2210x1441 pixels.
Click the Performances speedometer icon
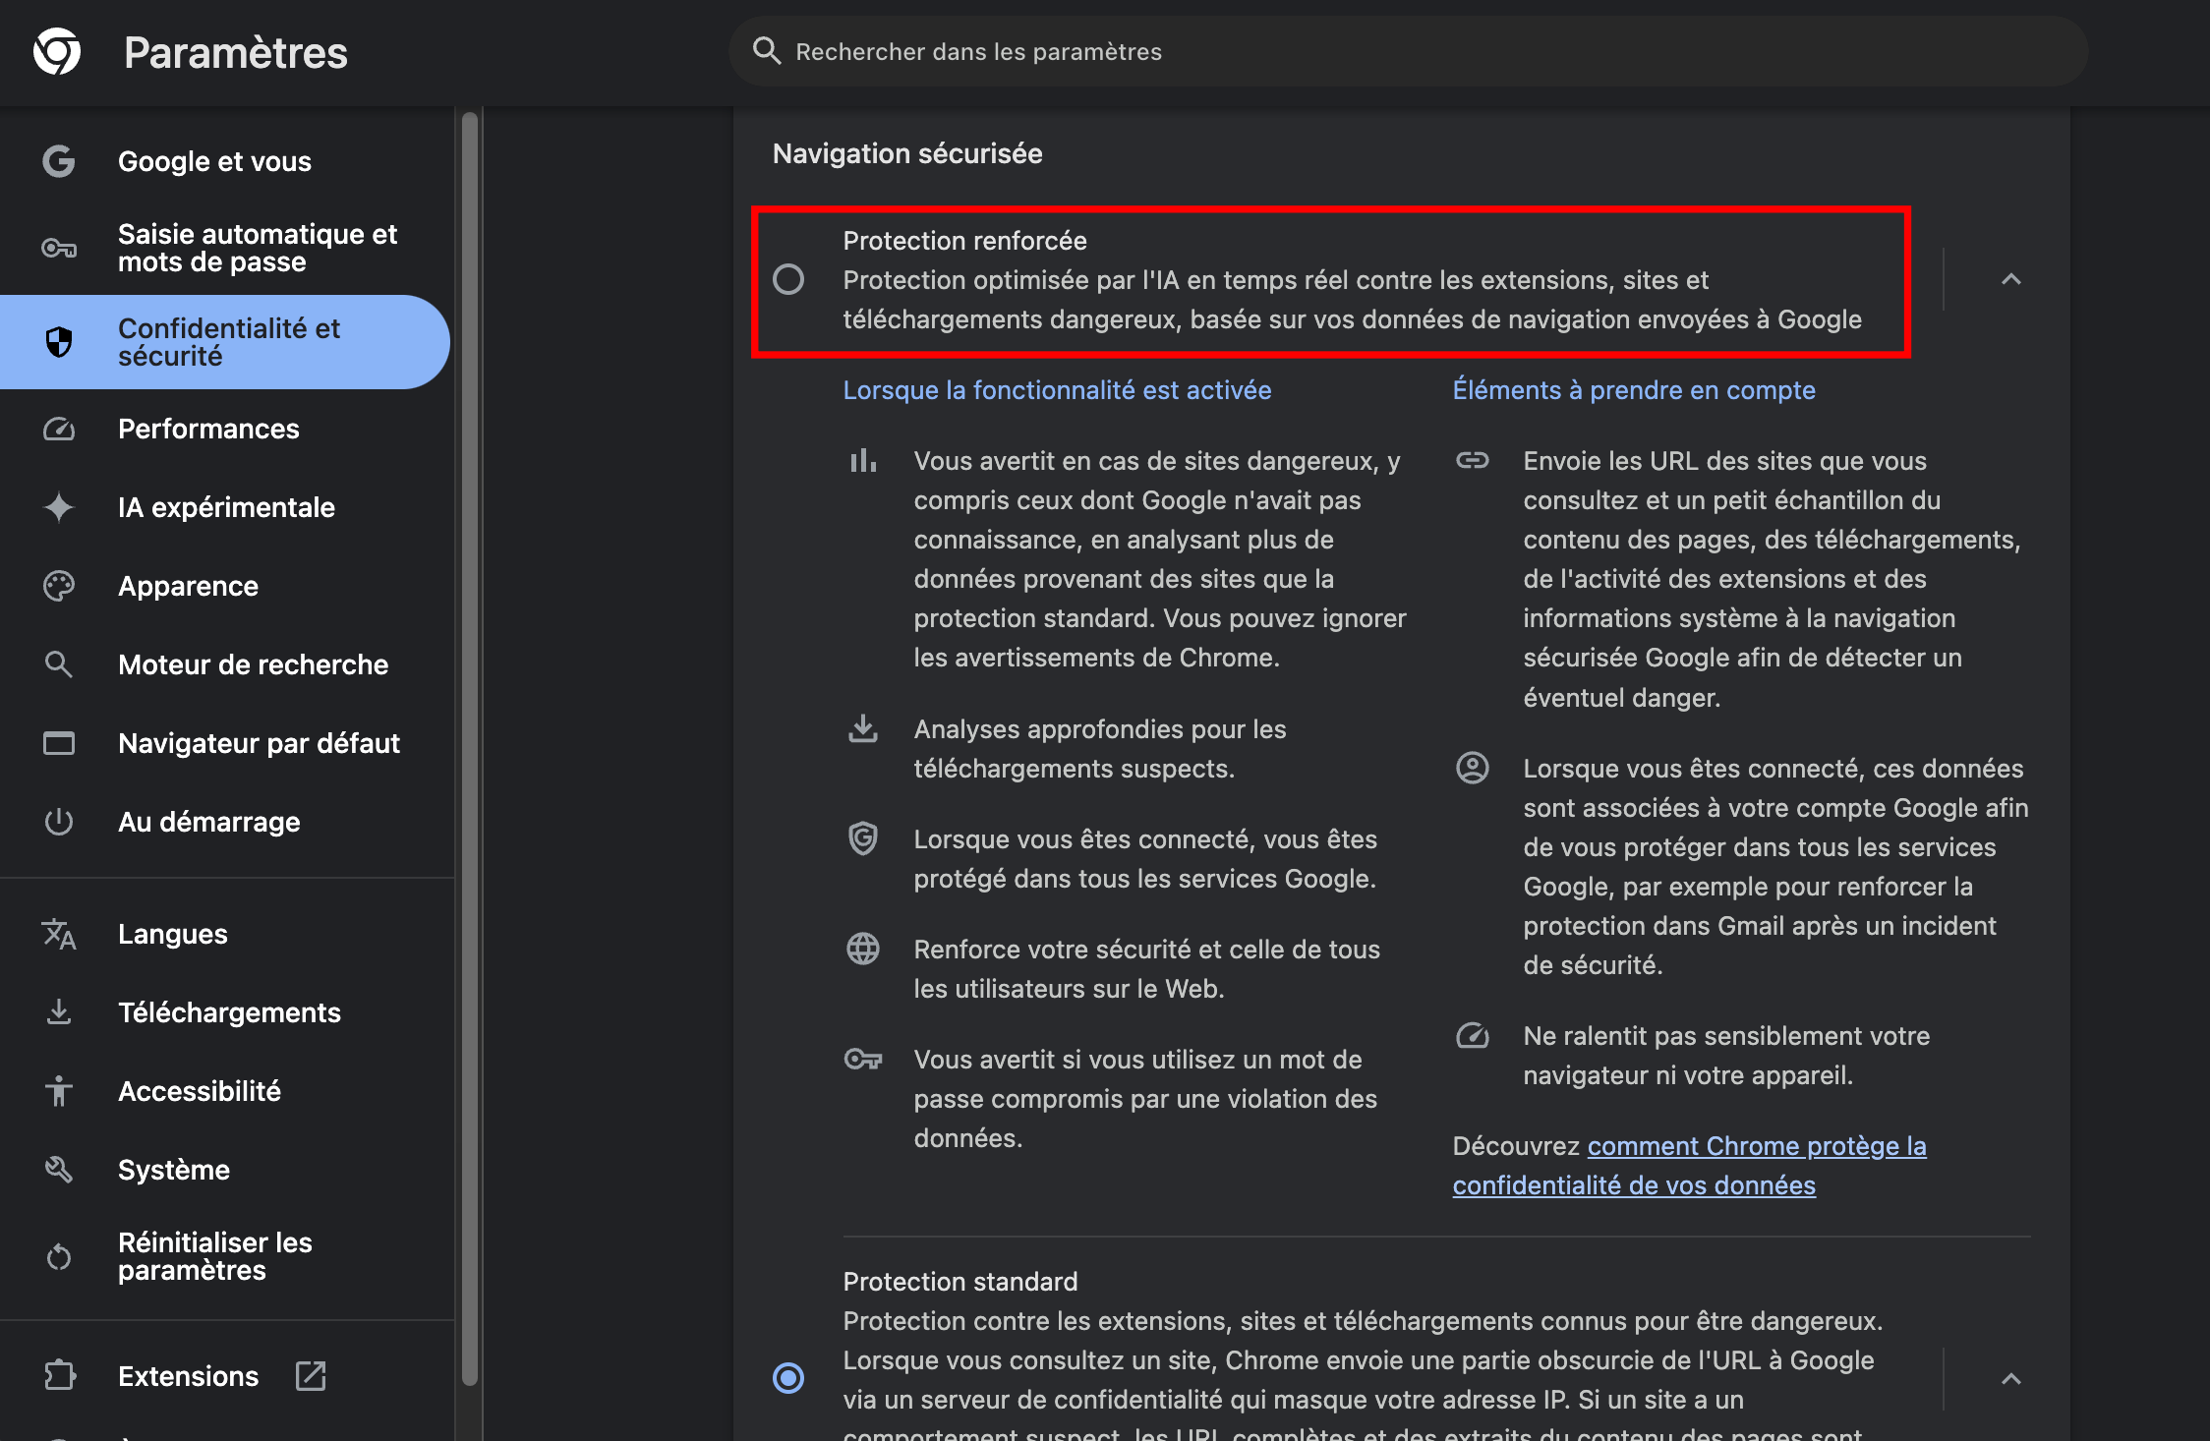[59, 429]
